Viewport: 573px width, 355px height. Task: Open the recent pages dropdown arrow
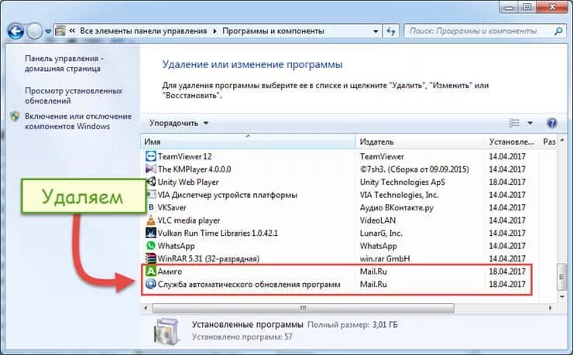(x=48, y=32)
